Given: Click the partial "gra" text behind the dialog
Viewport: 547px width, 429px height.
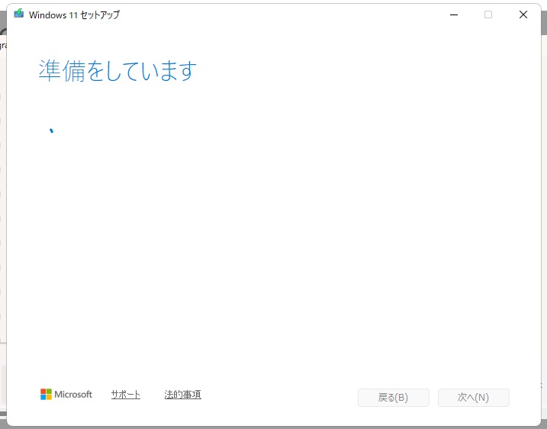Looking at the screenshot, I should pyautogui.click(x=2, y=46).
